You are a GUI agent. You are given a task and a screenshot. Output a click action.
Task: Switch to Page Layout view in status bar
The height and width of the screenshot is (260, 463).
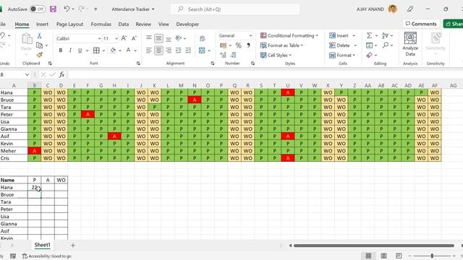coord(383,256)
